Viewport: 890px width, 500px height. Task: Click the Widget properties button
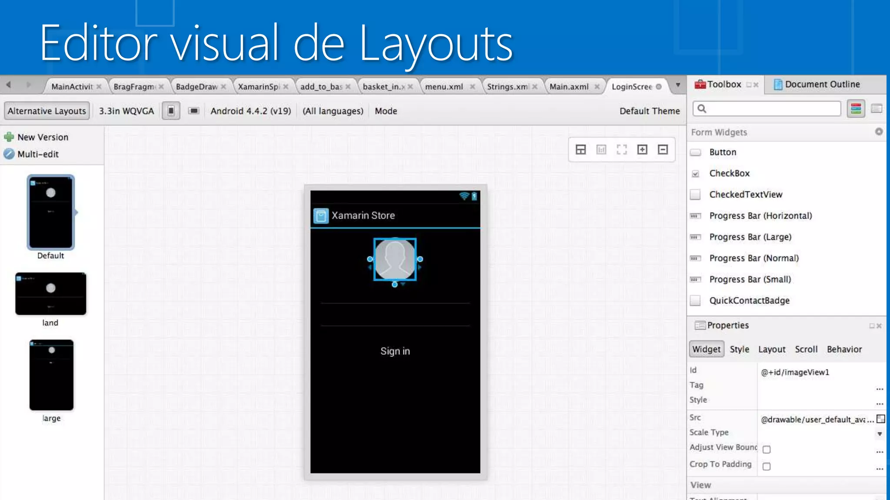707,349
